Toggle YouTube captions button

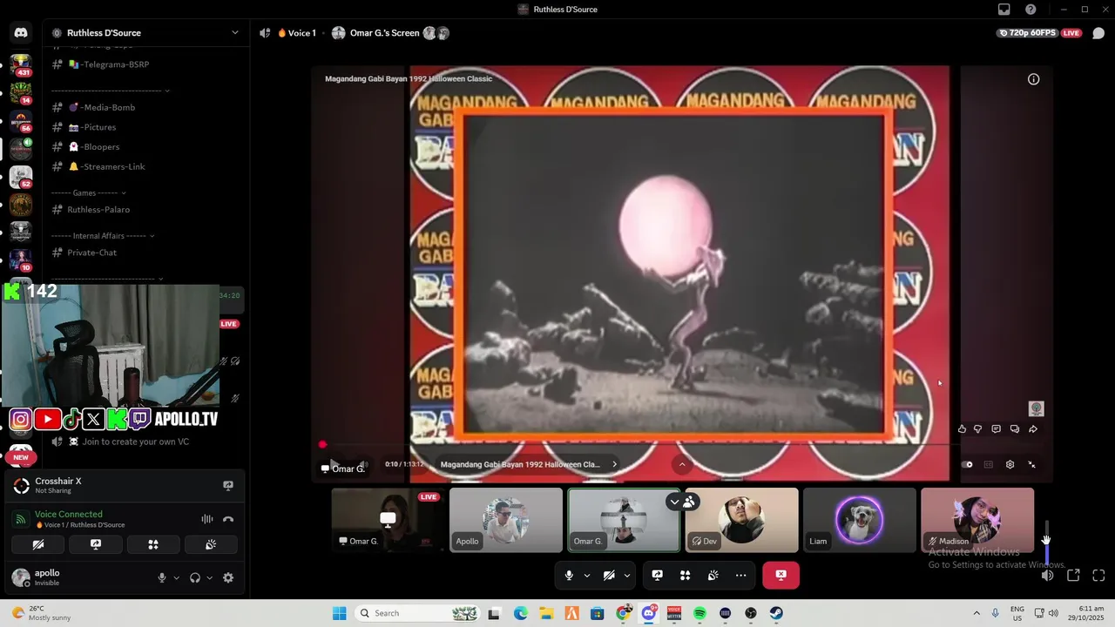[x=989, y=465]
